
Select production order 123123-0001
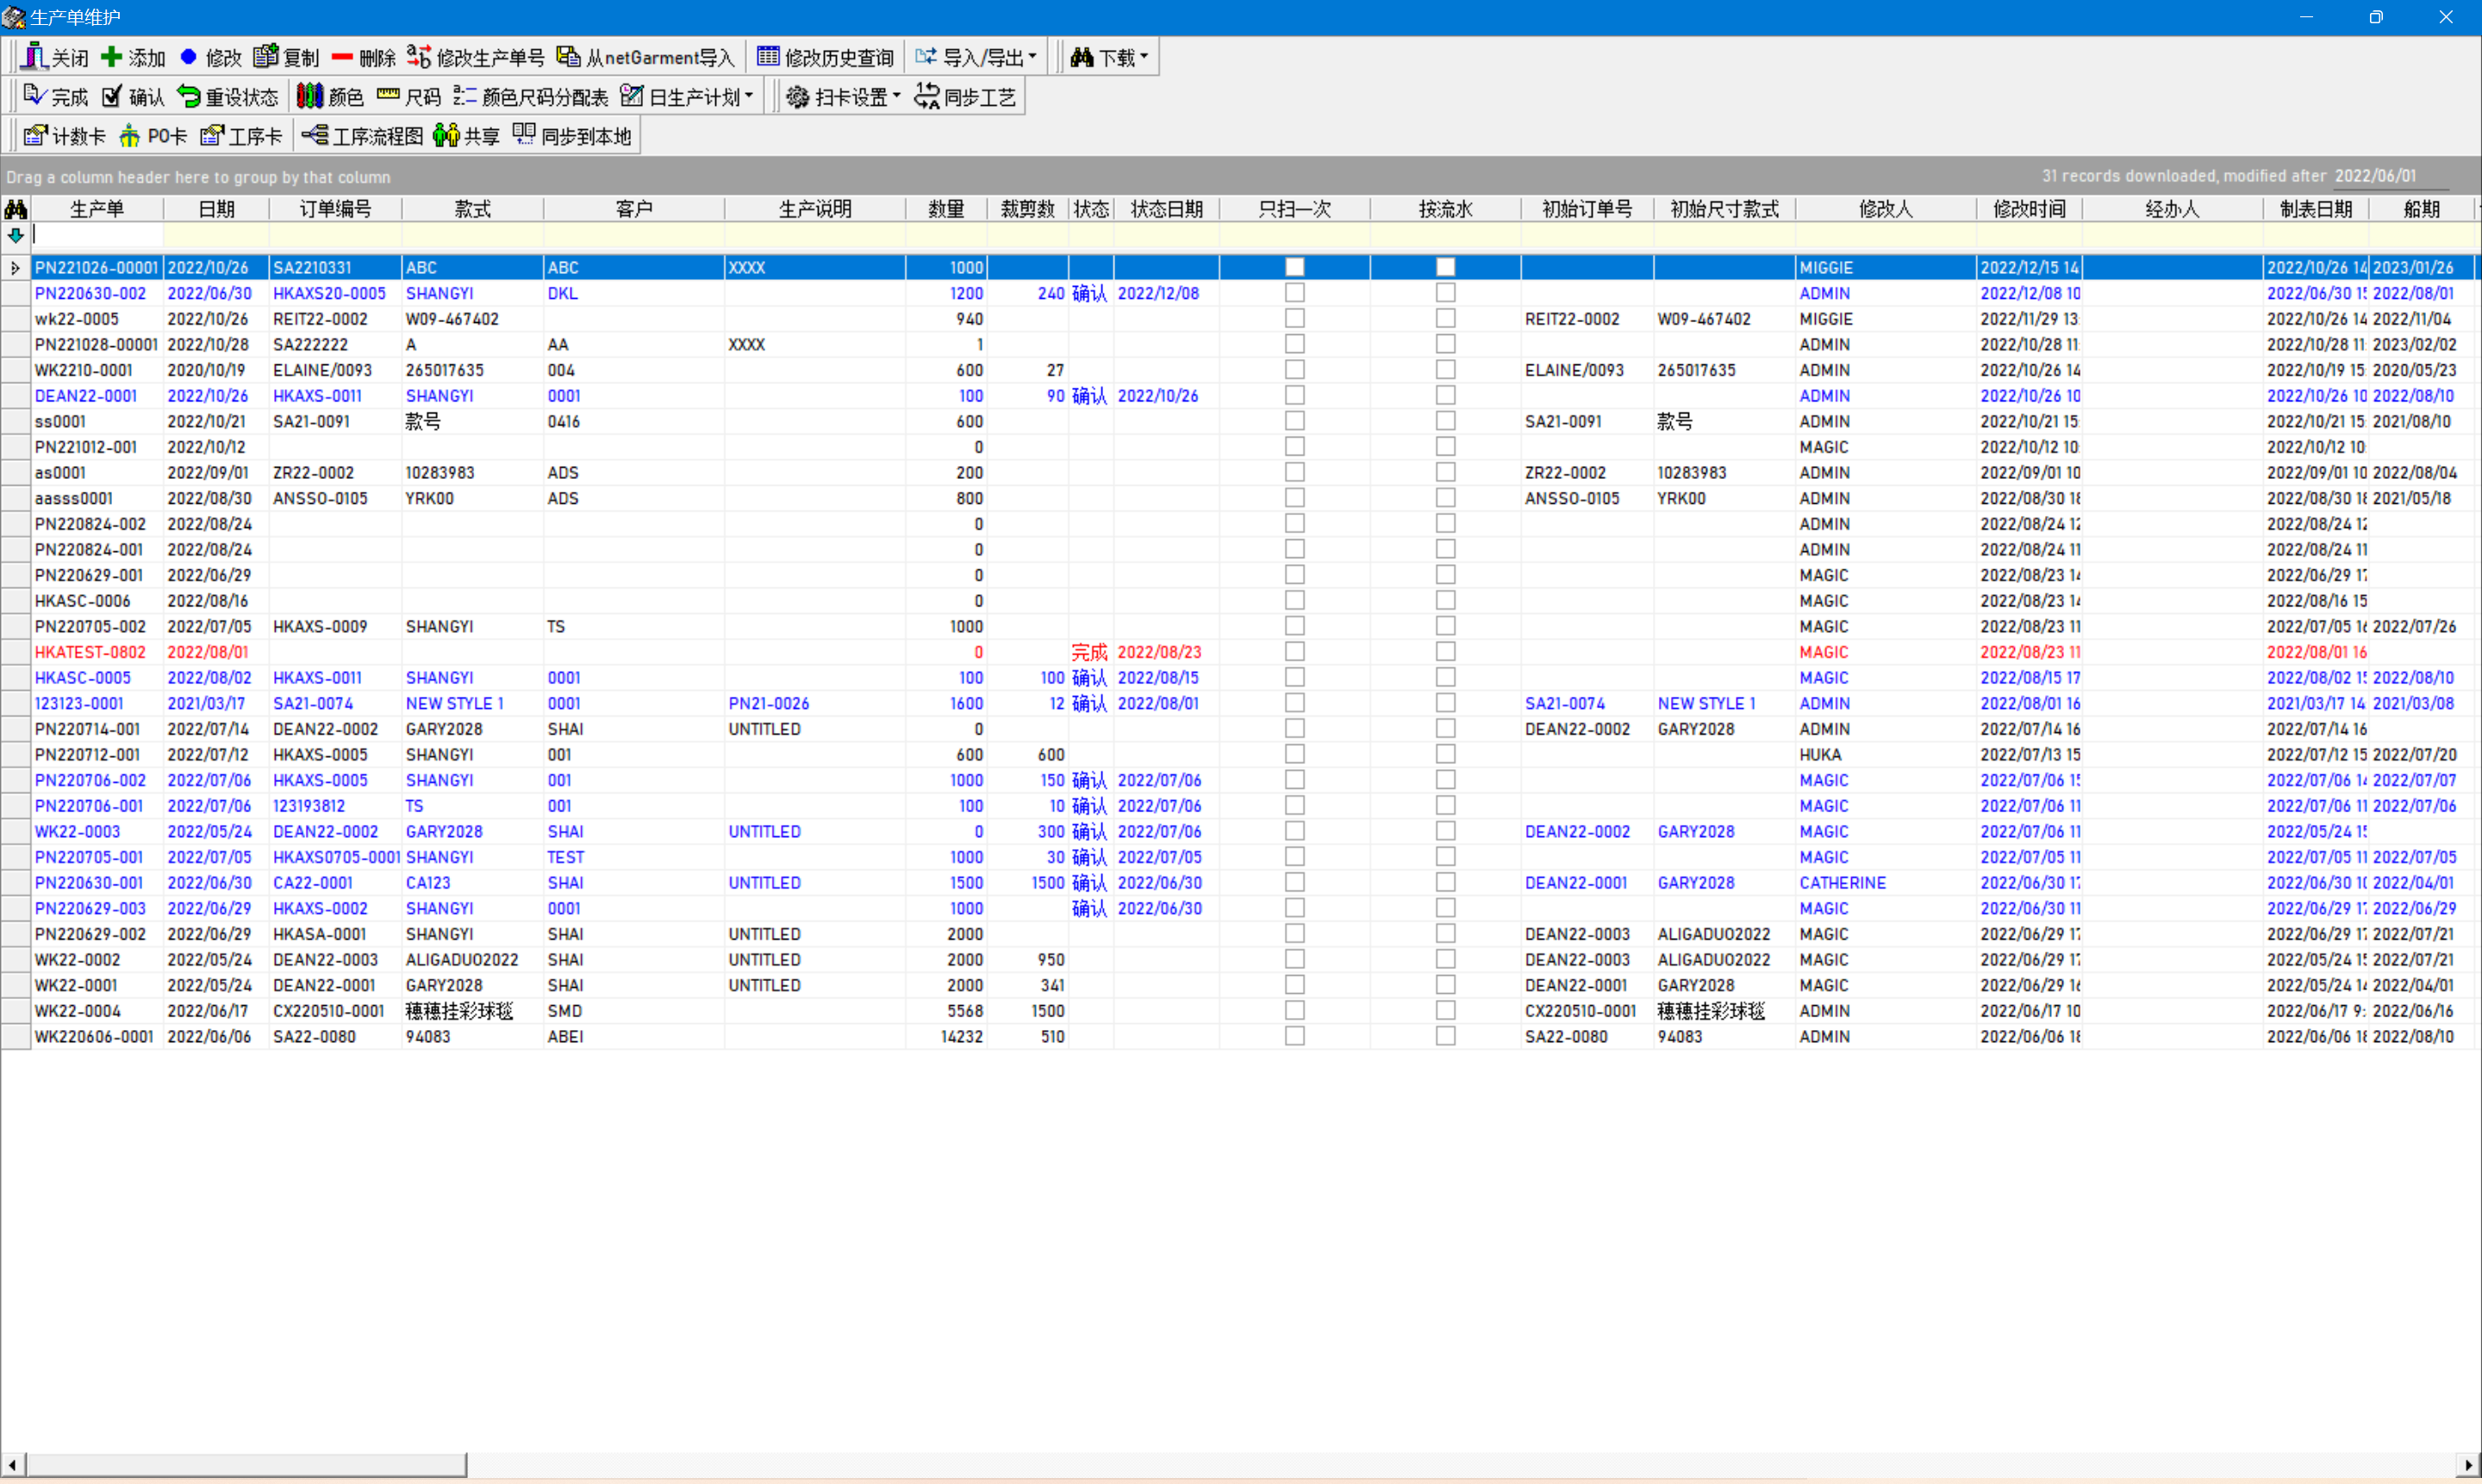coord(79,704)
